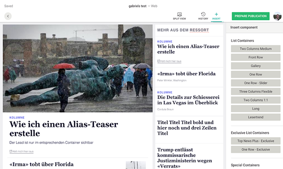This screenshot has width=283, height=169.
Task: Open the user profile avatar
Action: pos(277,16)
